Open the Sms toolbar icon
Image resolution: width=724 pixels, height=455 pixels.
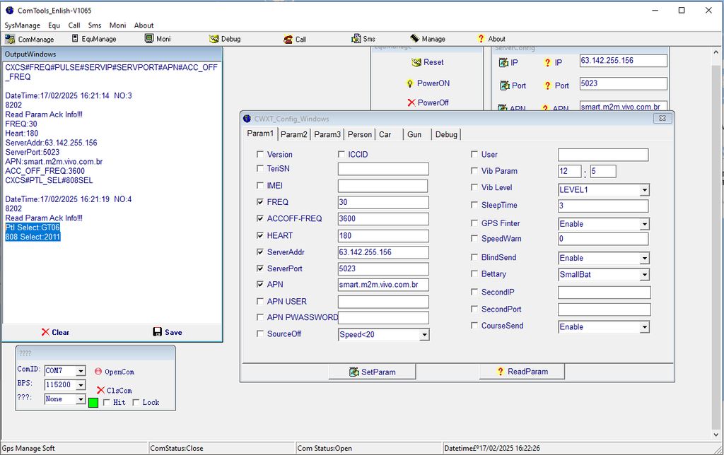tap(356, 39)
